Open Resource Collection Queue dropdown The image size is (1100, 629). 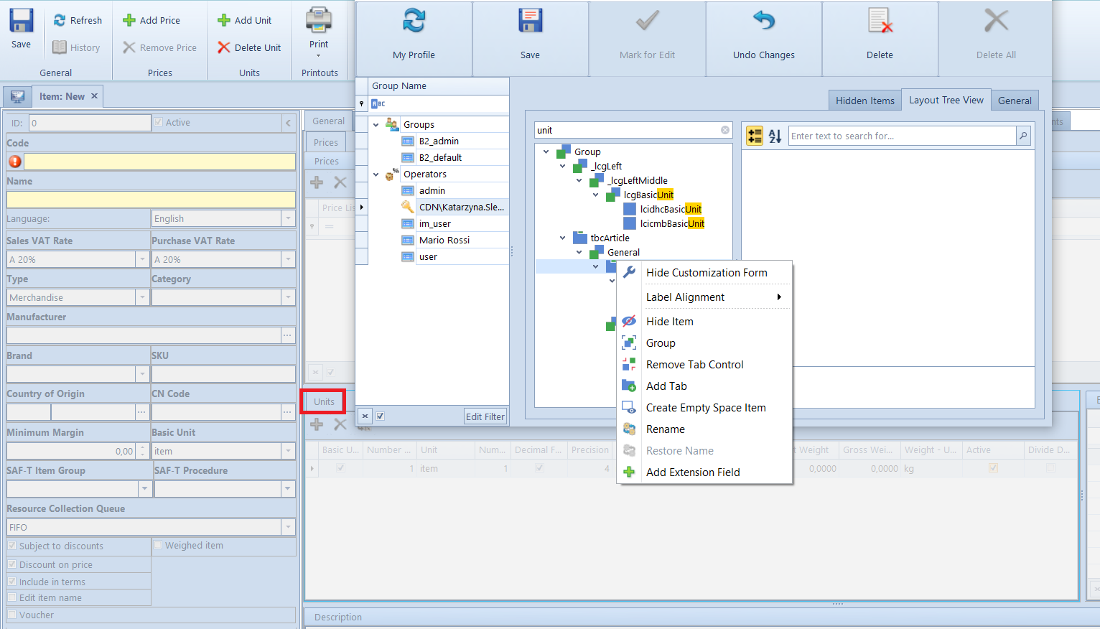coord(288,527)
